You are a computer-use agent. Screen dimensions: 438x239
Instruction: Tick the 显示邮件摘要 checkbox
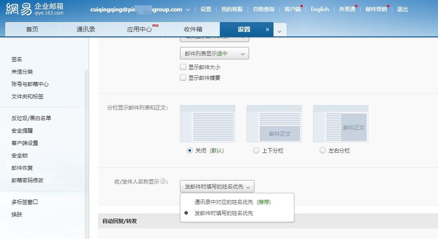[x=183, y=78]
